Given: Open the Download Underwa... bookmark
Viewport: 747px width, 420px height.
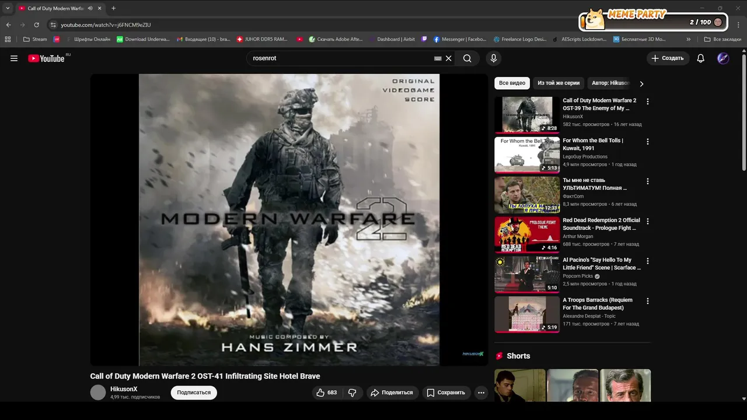Looking at the screenshot, I should coord(143,39).
